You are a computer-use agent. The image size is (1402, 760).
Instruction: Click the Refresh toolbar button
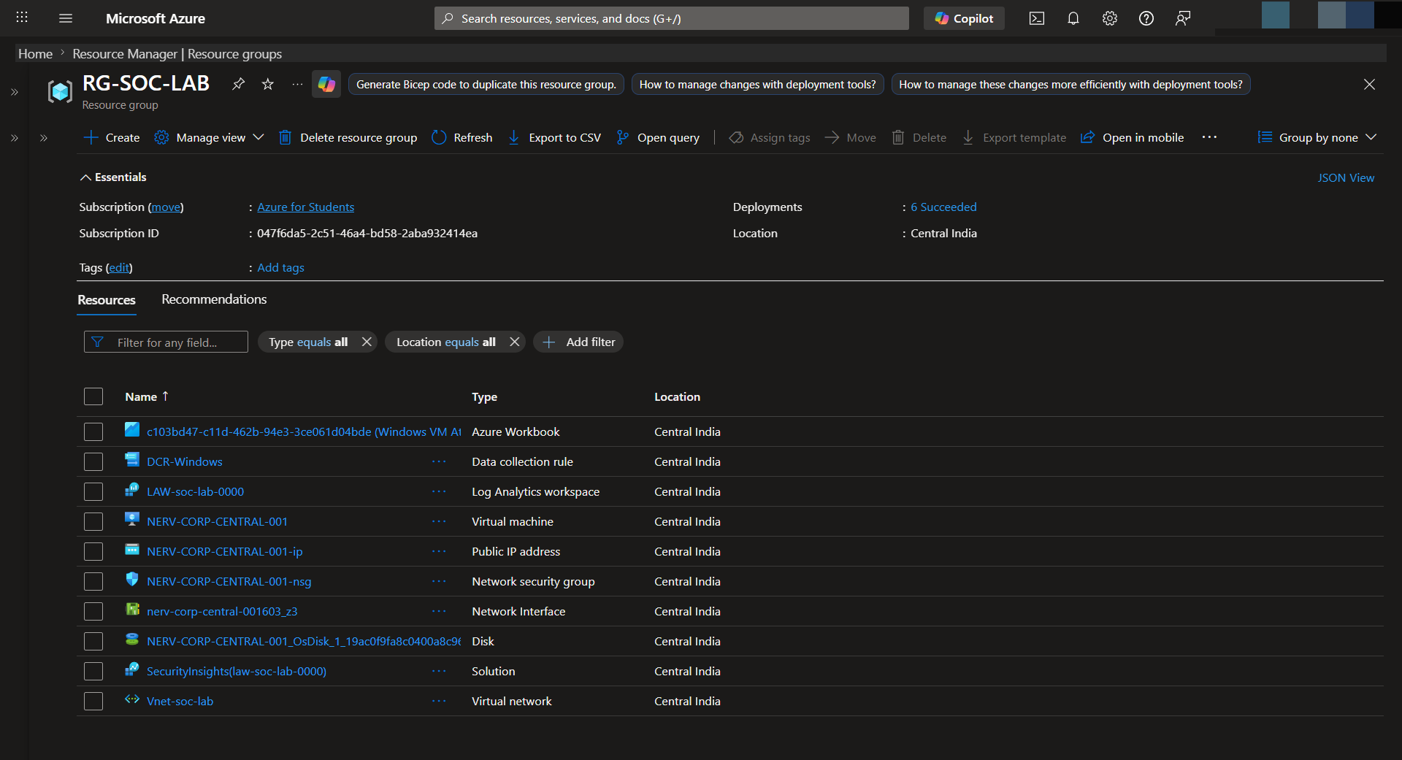462,137
